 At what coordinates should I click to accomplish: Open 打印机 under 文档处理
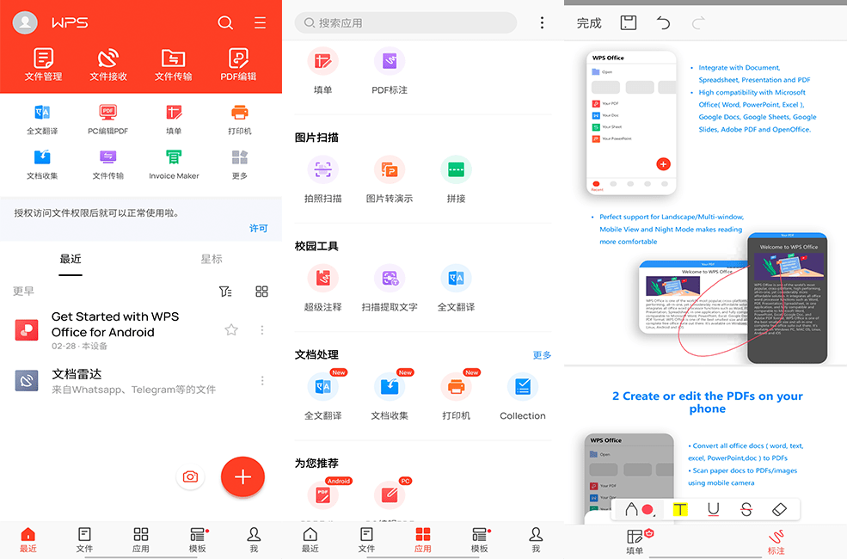(x=456, y=396)
